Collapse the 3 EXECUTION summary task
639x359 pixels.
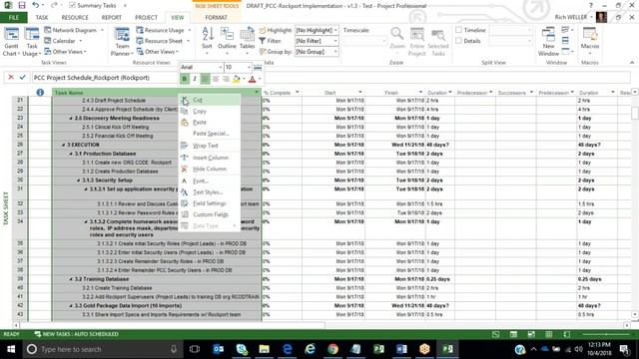(64, 145)
